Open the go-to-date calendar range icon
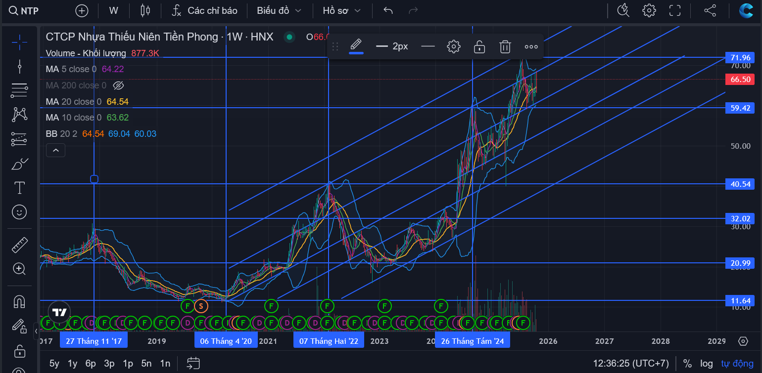 (193, 363)
